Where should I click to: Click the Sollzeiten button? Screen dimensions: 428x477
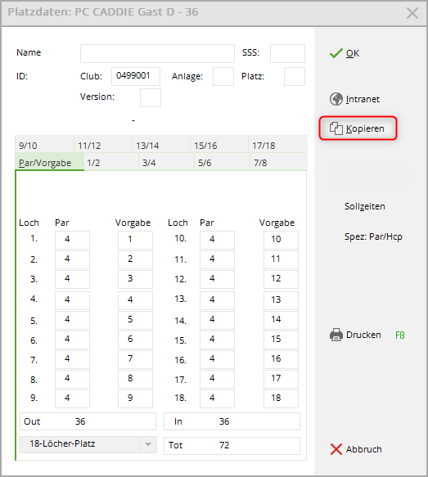point(365,206)
